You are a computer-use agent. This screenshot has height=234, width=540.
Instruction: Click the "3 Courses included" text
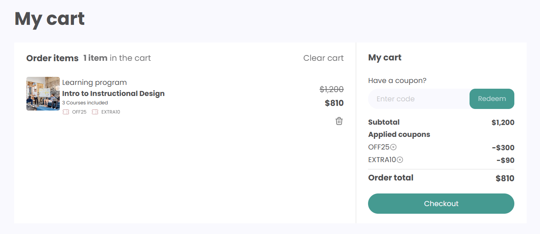click(x=85, y=103)
